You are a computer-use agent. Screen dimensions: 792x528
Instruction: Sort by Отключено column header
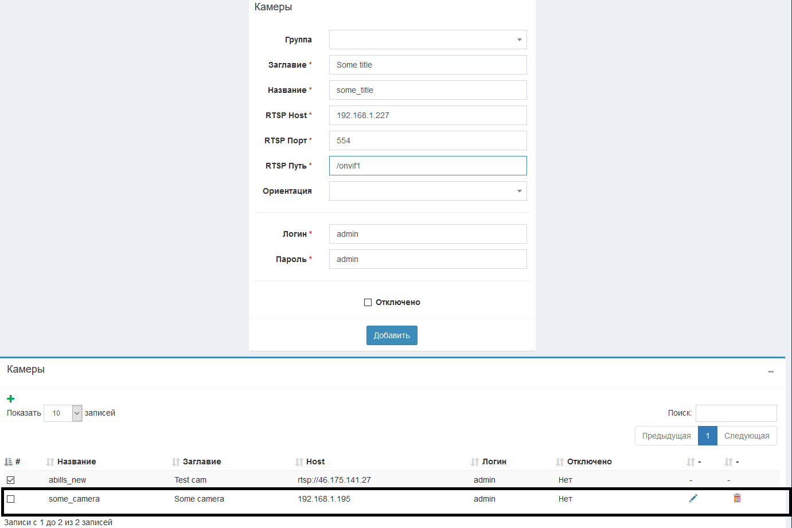[589, 461]
